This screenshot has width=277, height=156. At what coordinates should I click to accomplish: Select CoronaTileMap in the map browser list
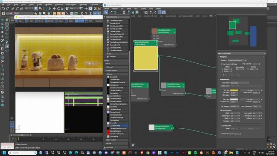click(117, 126)
